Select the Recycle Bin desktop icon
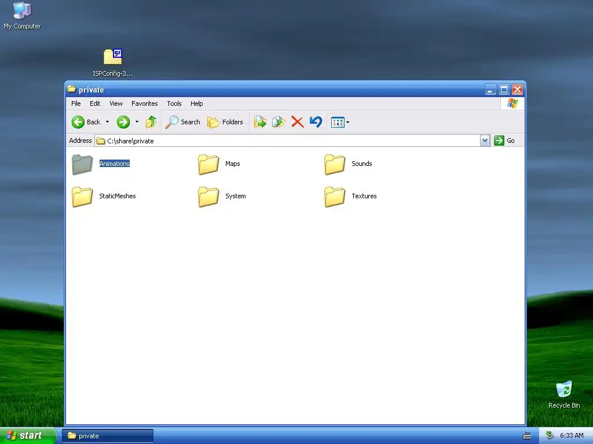 564,394
